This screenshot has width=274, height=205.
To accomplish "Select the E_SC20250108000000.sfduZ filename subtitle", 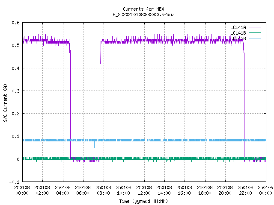I will (x=143, y=15).
